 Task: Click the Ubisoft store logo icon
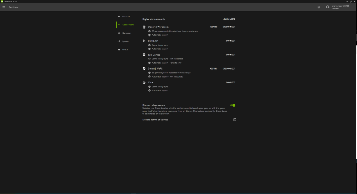pos(144,27)
